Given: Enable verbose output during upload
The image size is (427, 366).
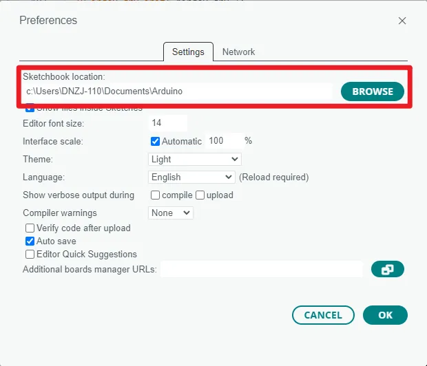Looking at the screenshot, I should [x=200, y=195].
